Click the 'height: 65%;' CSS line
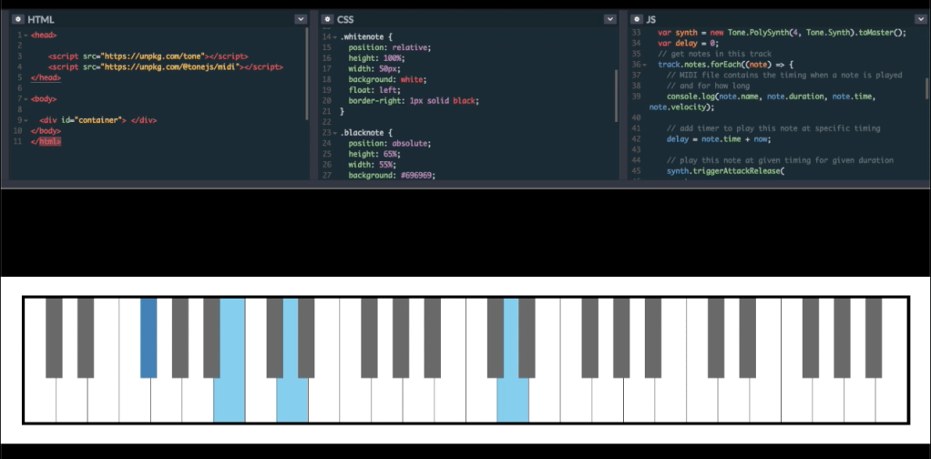 [x=374, y=154]
